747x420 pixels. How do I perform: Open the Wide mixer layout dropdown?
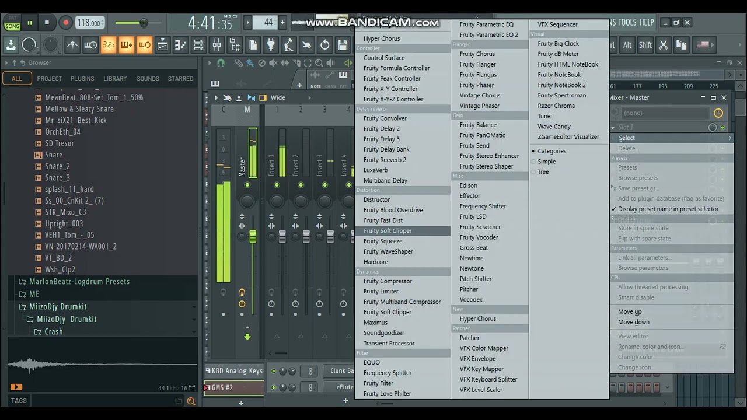(277, 97)
